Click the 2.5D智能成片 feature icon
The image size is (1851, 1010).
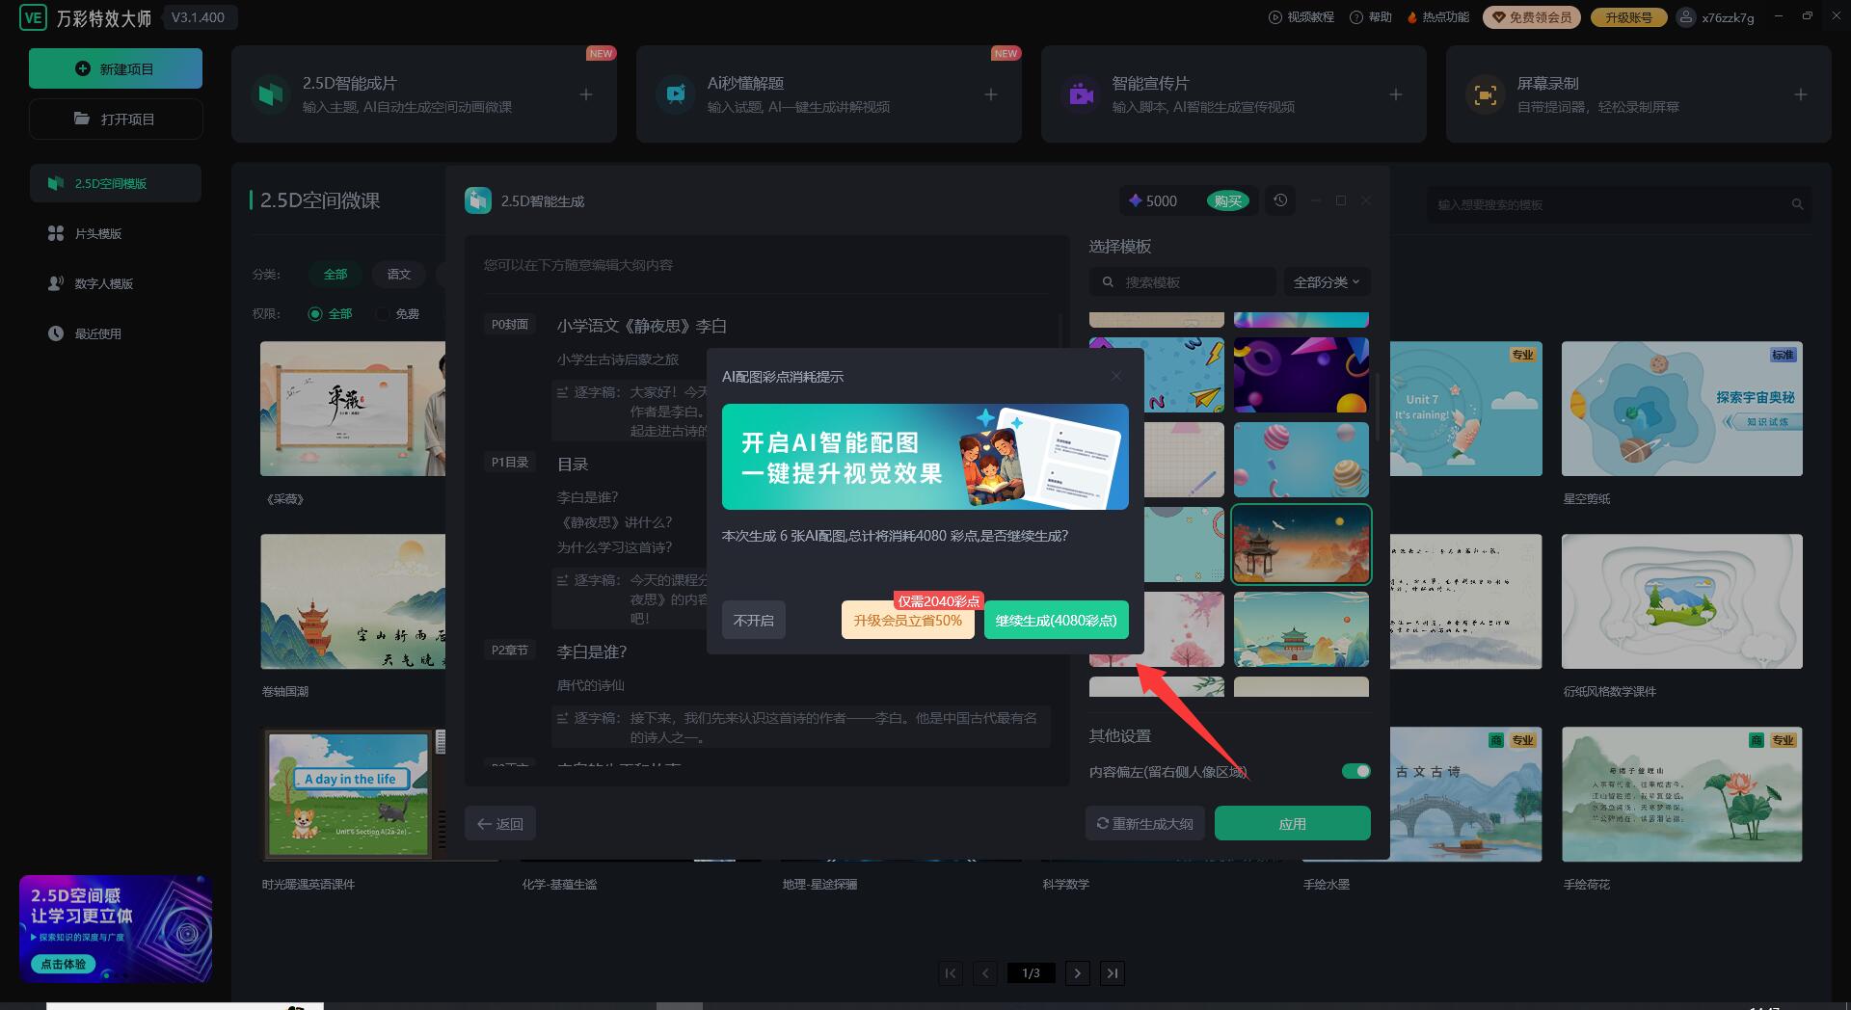point(271,94)
